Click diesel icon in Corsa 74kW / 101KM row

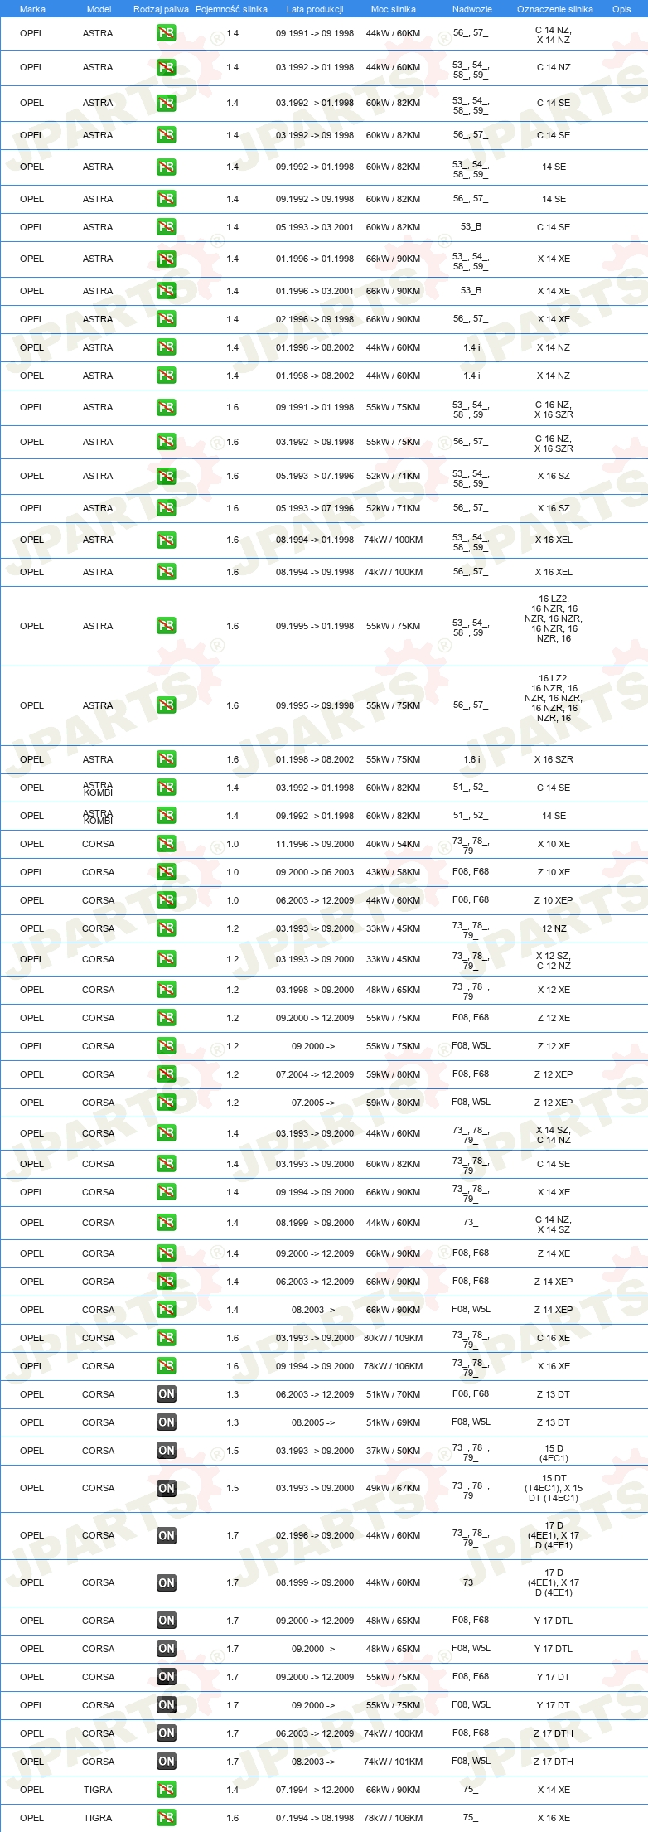tap(167, 1762)
